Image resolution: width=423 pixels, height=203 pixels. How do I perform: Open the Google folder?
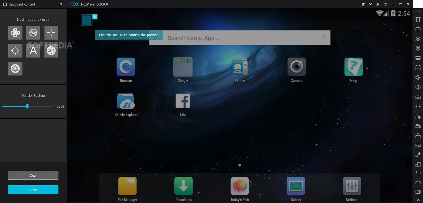tap(183, 70)
